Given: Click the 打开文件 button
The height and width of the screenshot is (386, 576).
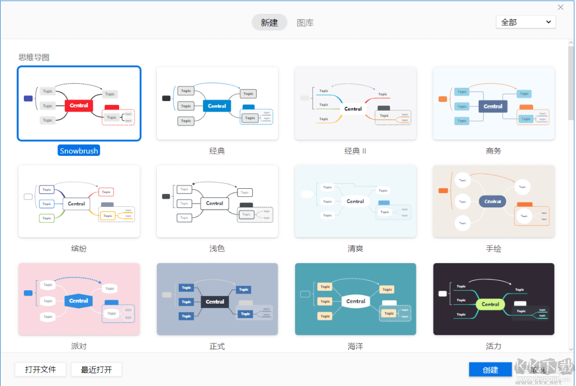Looking at the screenshot, I should [x=40, y=369].
